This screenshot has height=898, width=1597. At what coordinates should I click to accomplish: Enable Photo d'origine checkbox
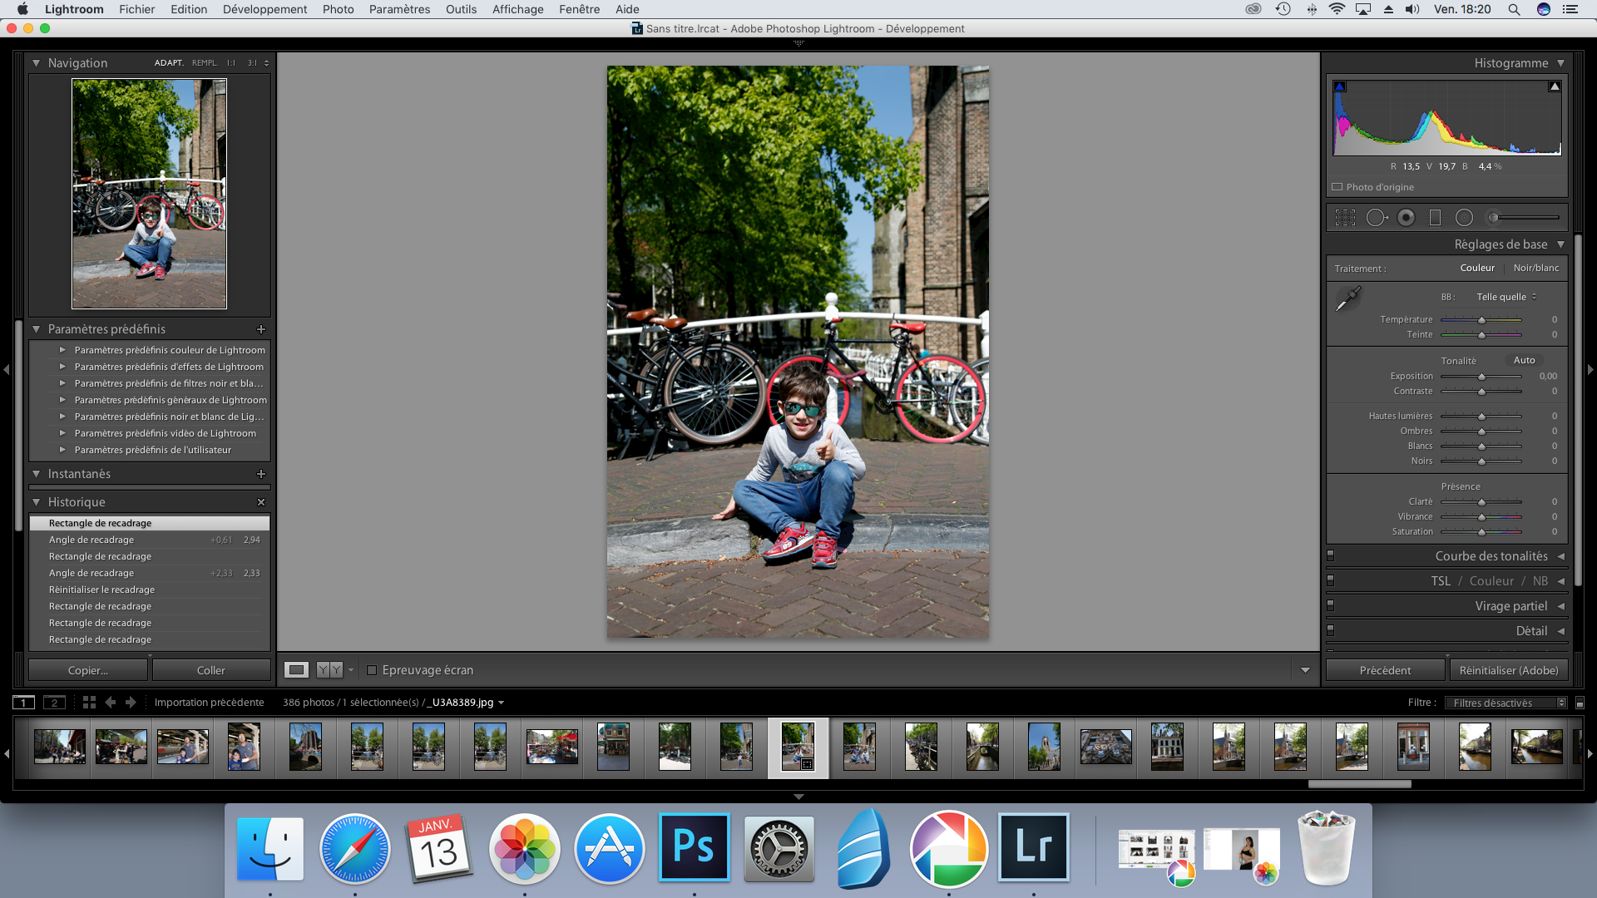click(1337, 187)
